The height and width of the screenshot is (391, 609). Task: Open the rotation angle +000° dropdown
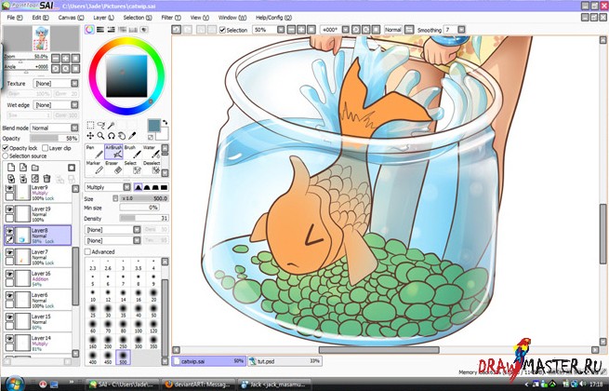click(335, 30)
